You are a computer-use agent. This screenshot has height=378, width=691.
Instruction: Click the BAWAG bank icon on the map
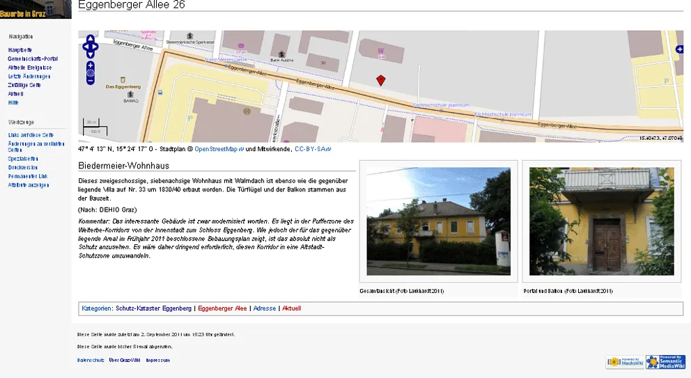coord(130,94)
